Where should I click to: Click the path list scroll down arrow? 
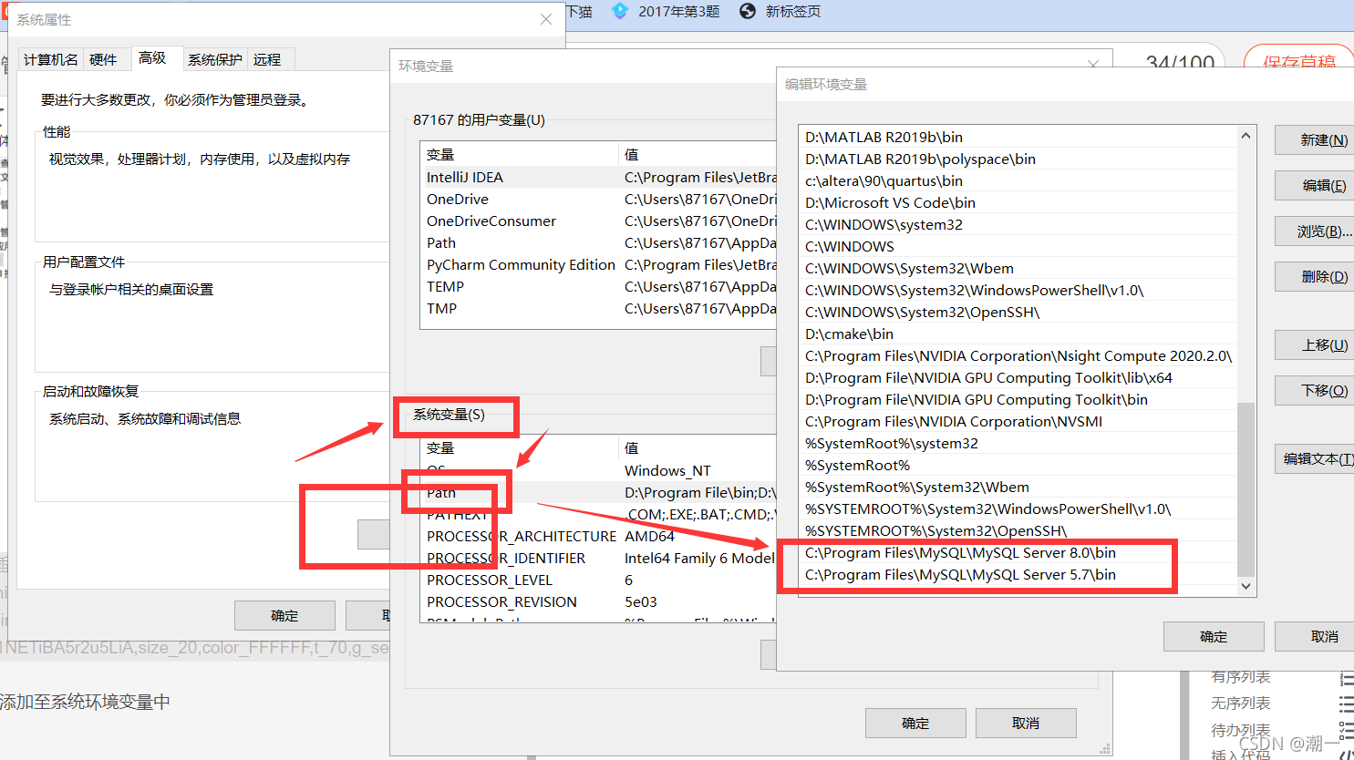pos(1246,587)
